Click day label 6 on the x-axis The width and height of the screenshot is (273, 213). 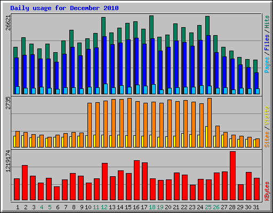click(x=58, y=207)
